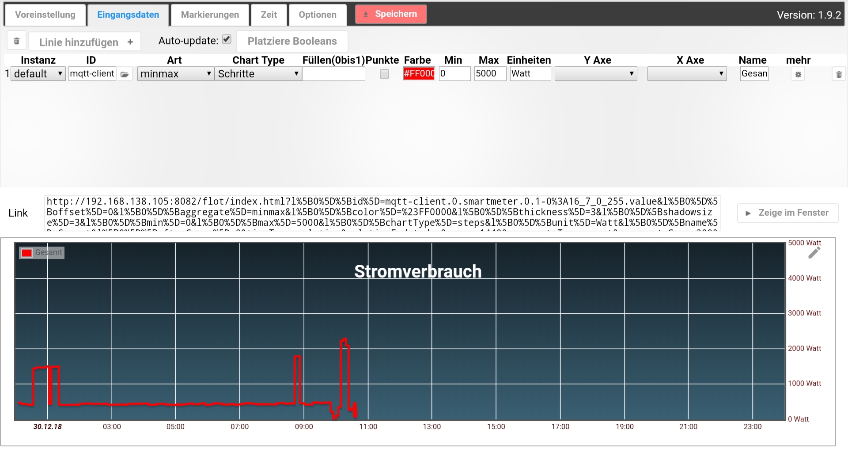Click the Stromverbrauch chart title

418,271
